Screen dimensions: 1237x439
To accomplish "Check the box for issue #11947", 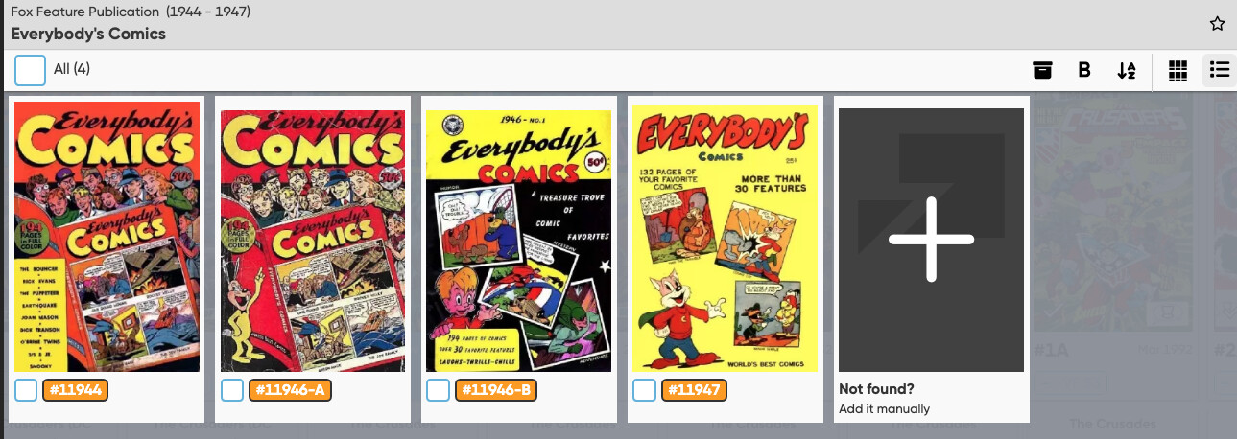I will (x=645, y=390).
